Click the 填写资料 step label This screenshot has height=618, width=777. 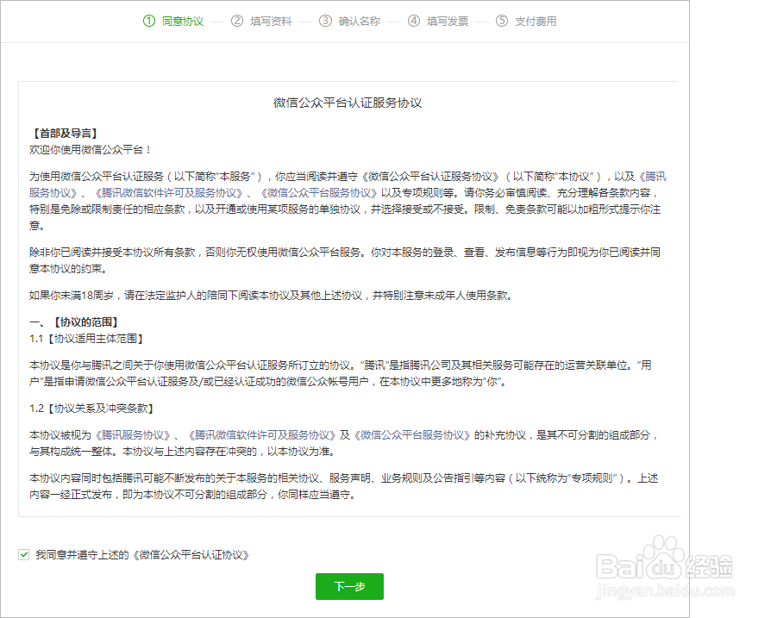click(271, 22)
